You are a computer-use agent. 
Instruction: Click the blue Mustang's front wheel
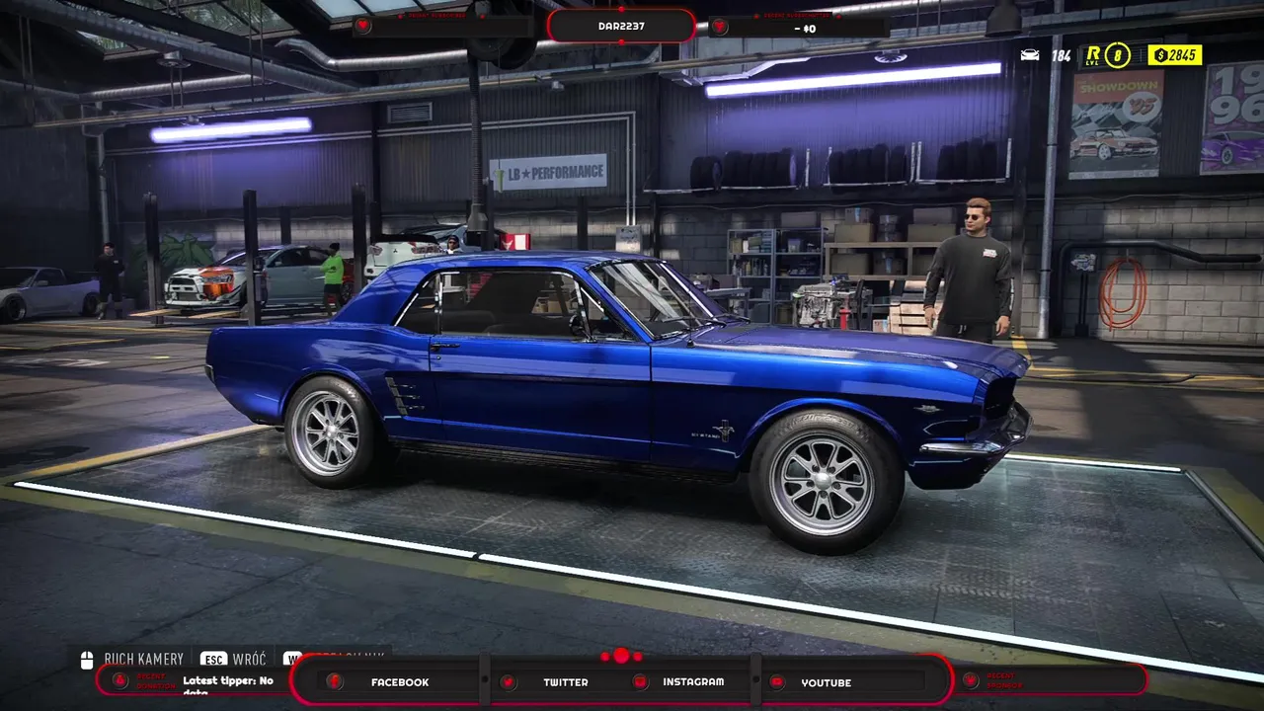tap(825, 480)
